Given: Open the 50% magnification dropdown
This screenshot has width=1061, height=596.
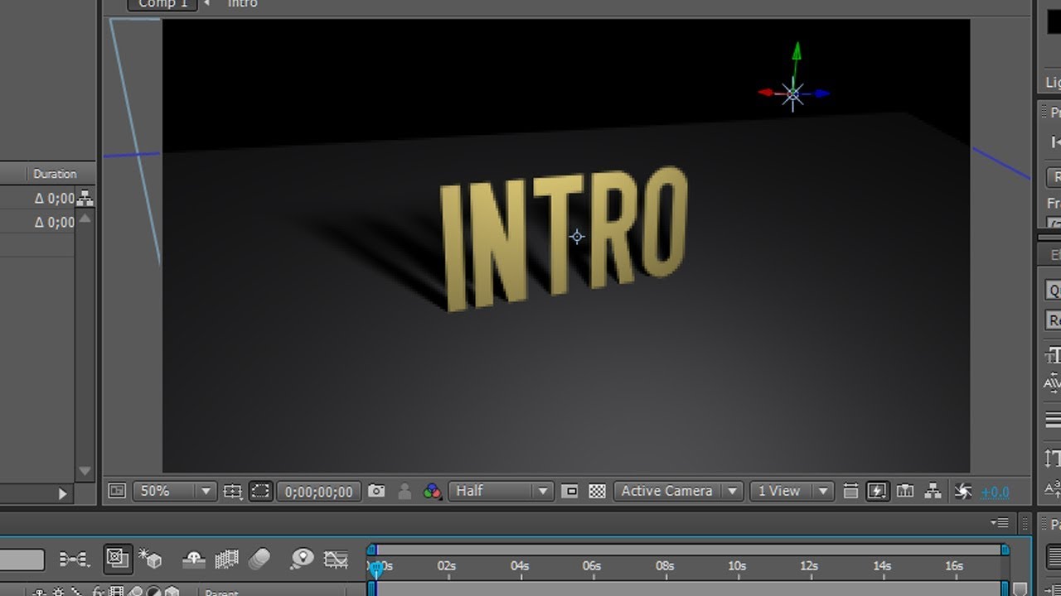Looking at the screenshot, I should (174, 491).
